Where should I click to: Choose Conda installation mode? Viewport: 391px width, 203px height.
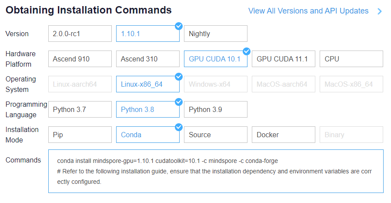click(x=147, y=135)
